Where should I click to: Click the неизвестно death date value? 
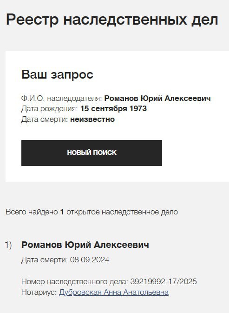coord(92,120)
